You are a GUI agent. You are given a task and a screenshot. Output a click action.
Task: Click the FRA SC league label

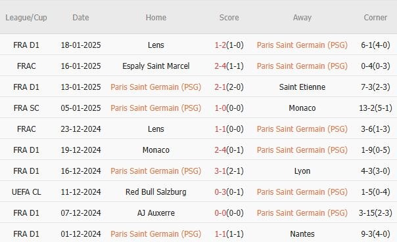pos(26,108)
